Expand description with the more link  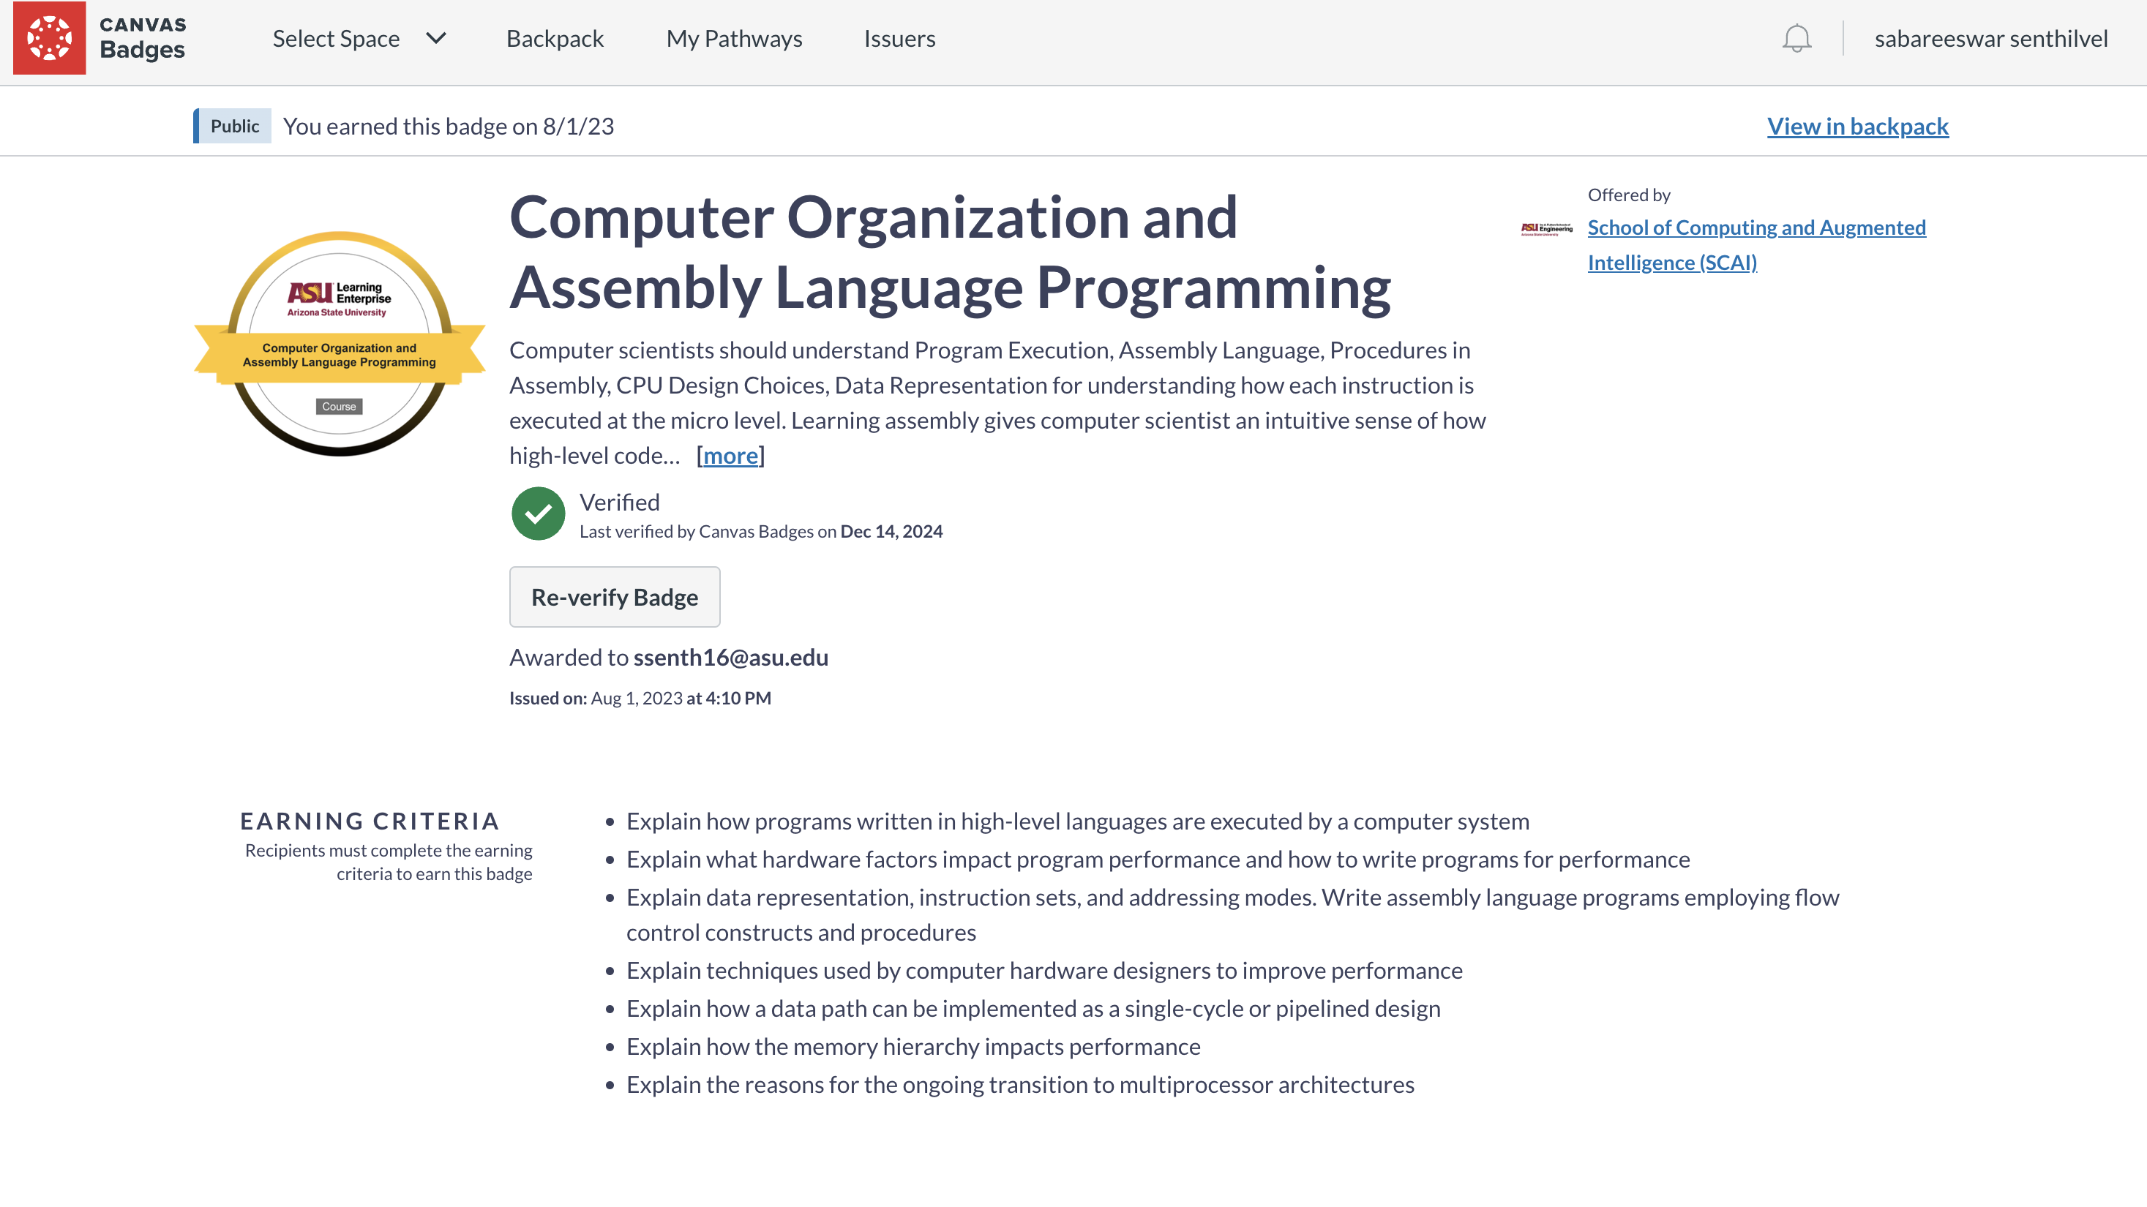pos(730,456)
